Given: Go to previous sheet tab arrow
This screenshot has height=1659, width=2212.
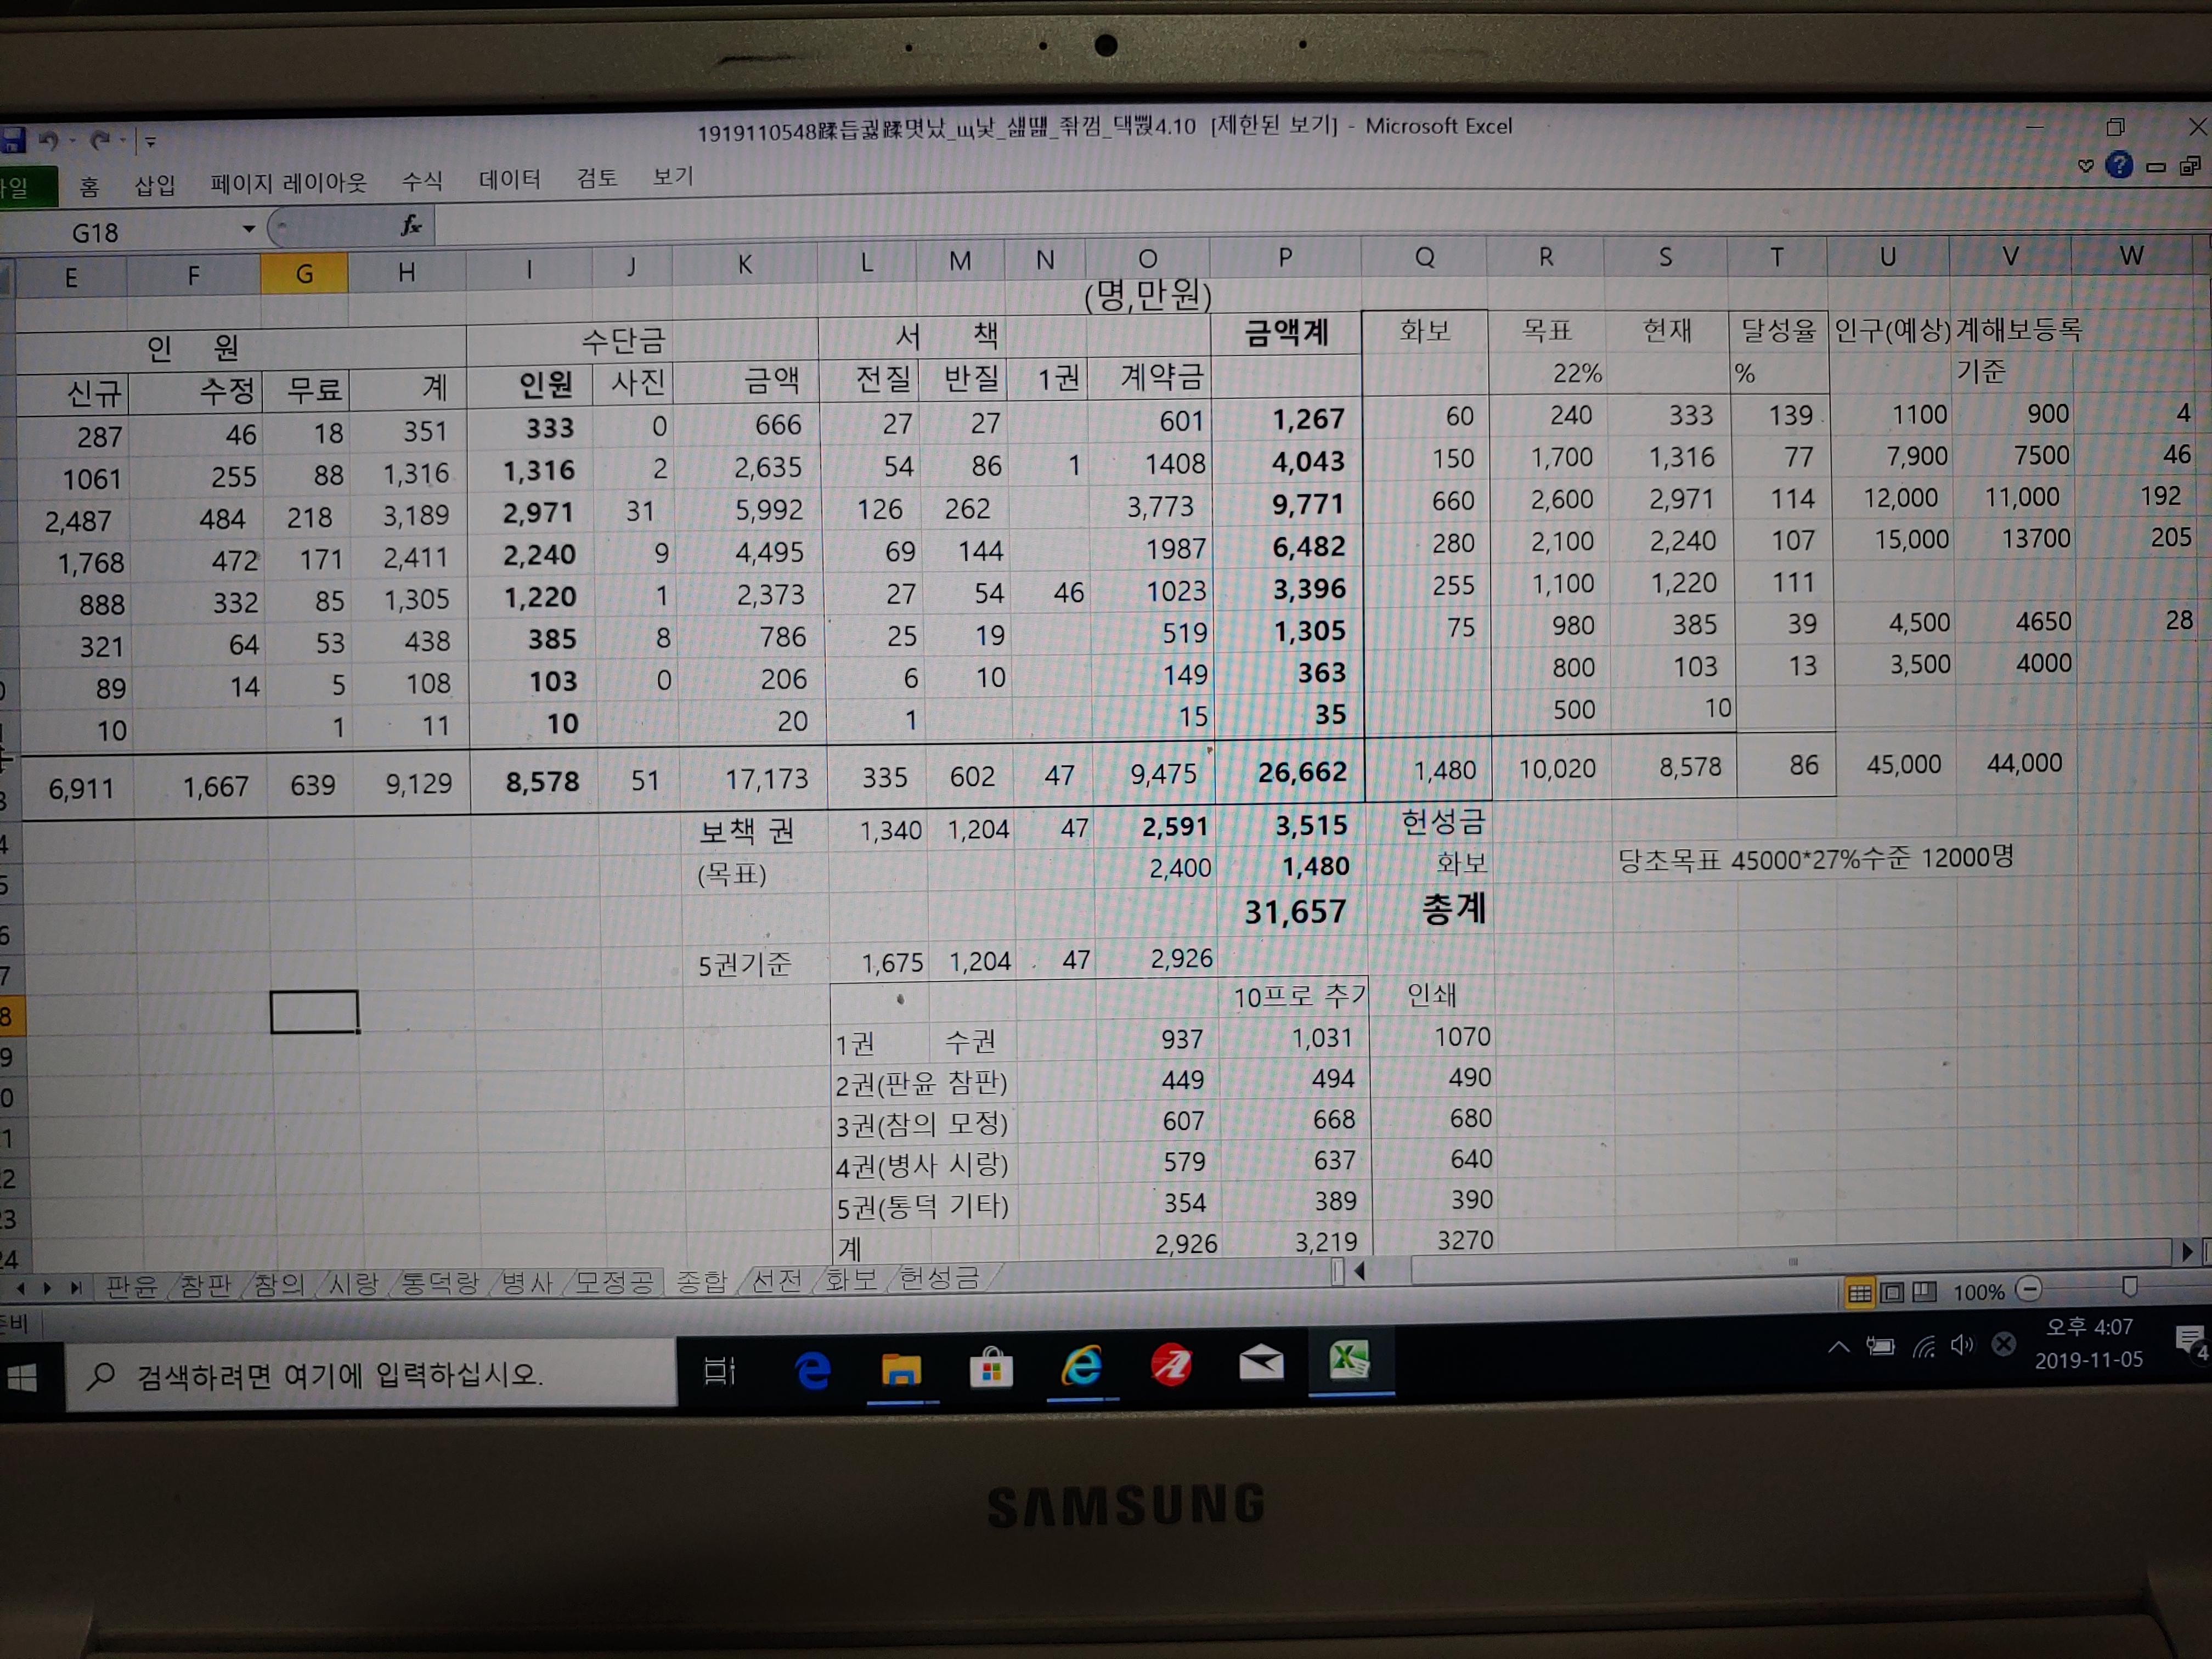Looking at the screenshot, I should point(21,1288).
